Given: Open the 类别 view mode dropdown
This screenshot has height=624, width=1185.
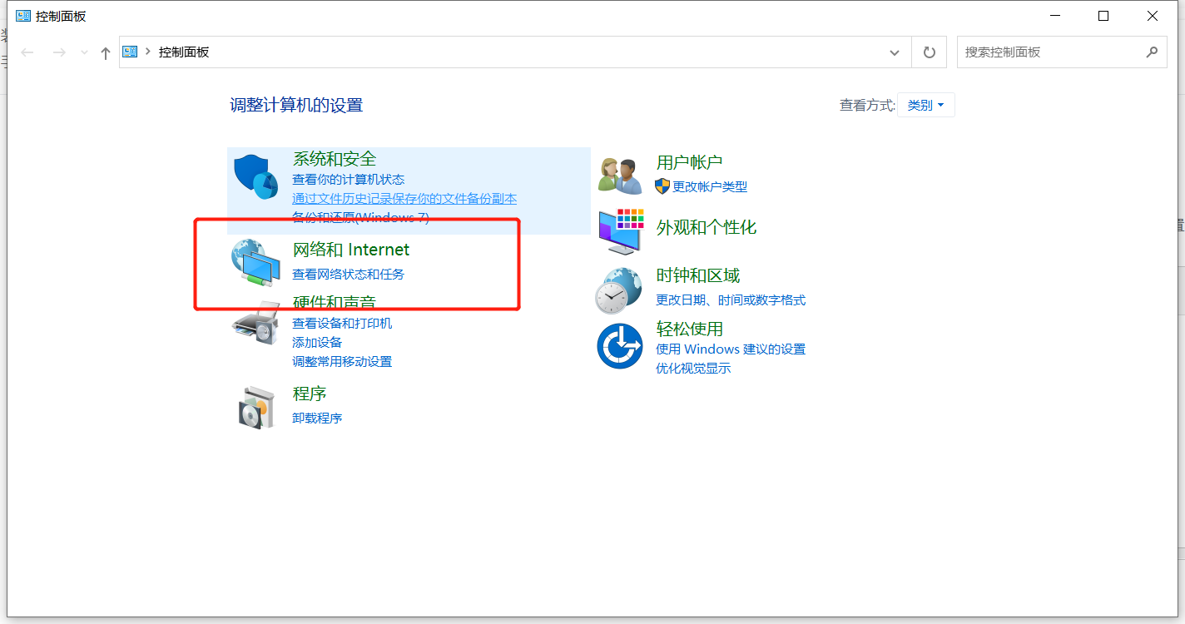Looking at the screenshot, I should (925, 106).
